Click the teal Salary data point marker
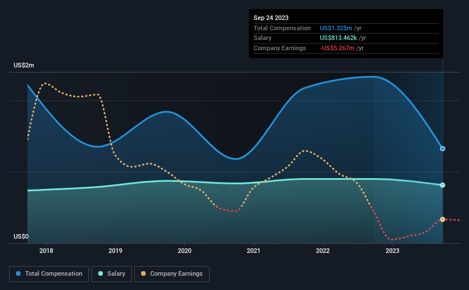 point(442,185)
